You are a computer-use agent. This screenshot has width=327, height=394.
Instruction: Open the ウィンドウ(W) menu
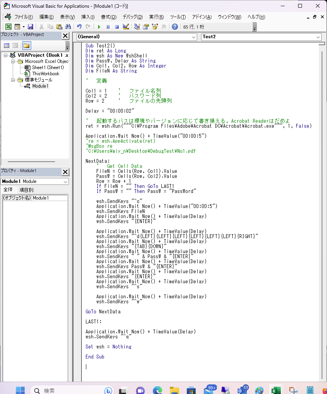(x=230, y=17)
